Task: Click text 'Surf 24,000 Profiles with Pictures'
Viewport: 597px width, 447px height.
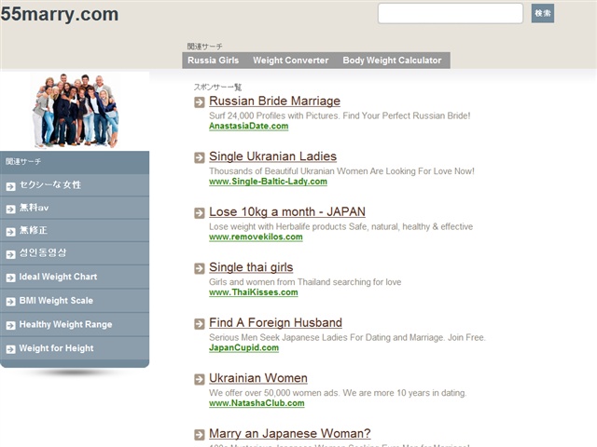Action: pos(273,115)
